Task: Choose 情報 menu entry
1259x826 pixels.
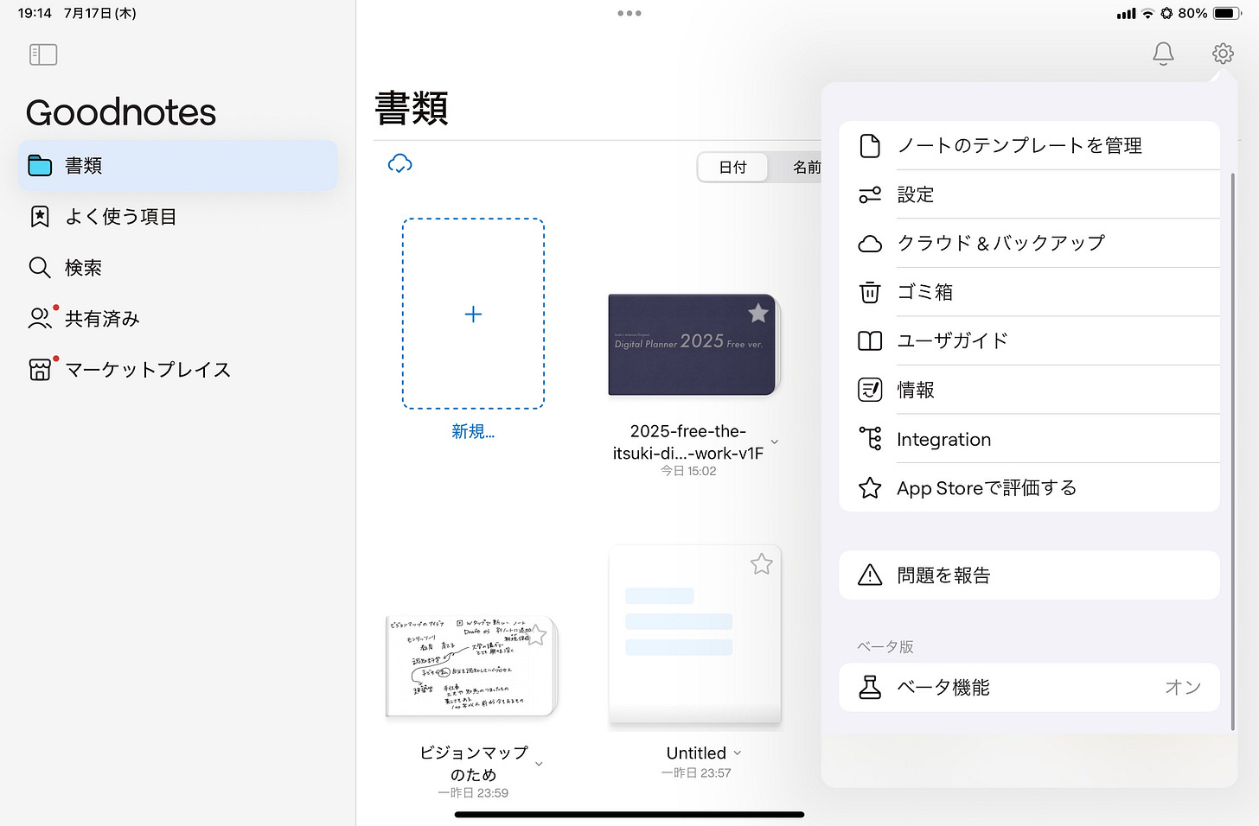Action: click(1029, 390)
